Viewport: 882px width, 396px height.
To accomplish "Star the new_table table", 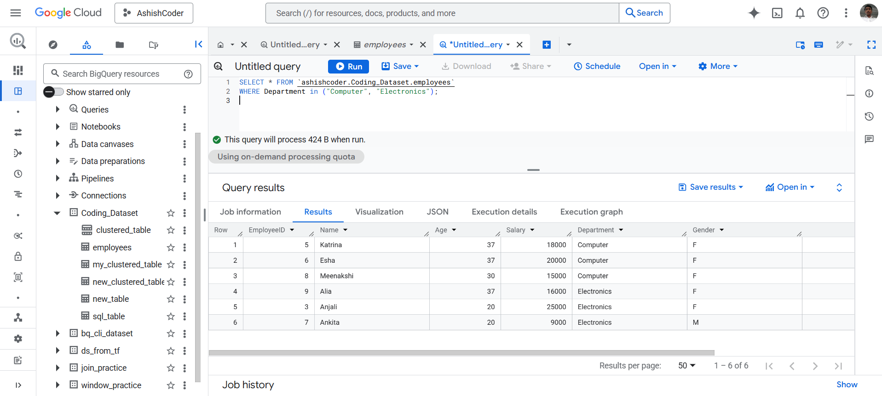I will (171, 299).
